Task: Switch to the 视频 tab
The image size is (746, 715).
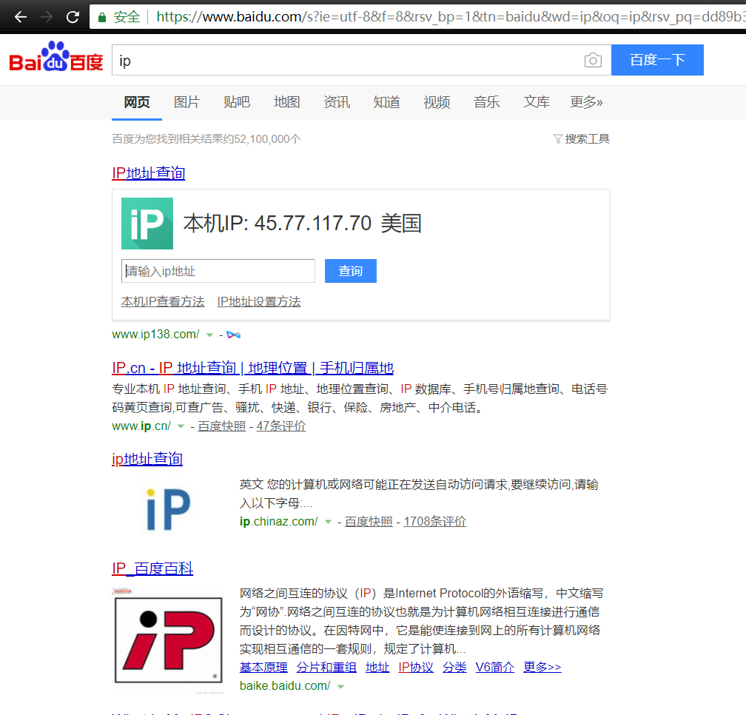Action: coord(437,102)
